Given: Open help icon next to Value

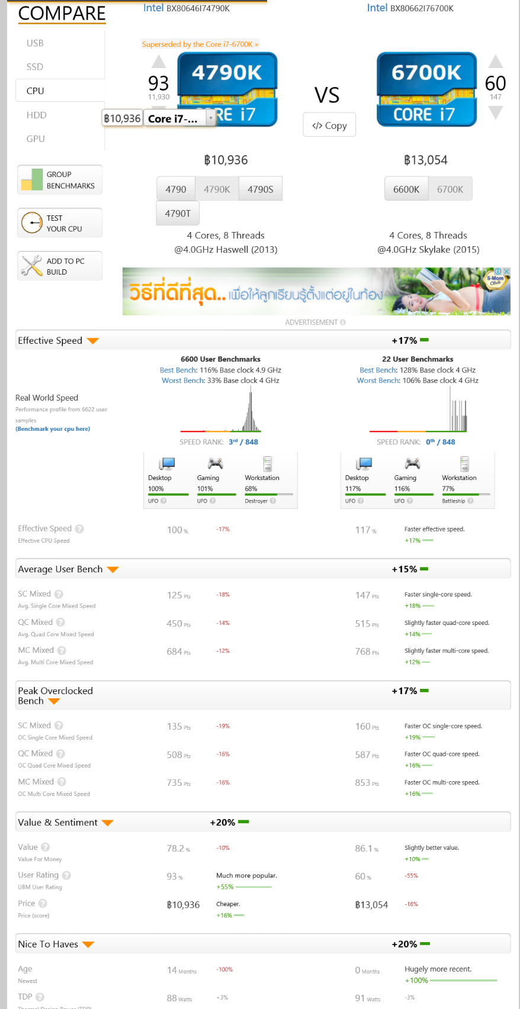Looking at the screenshot, I should click(46, 847).
